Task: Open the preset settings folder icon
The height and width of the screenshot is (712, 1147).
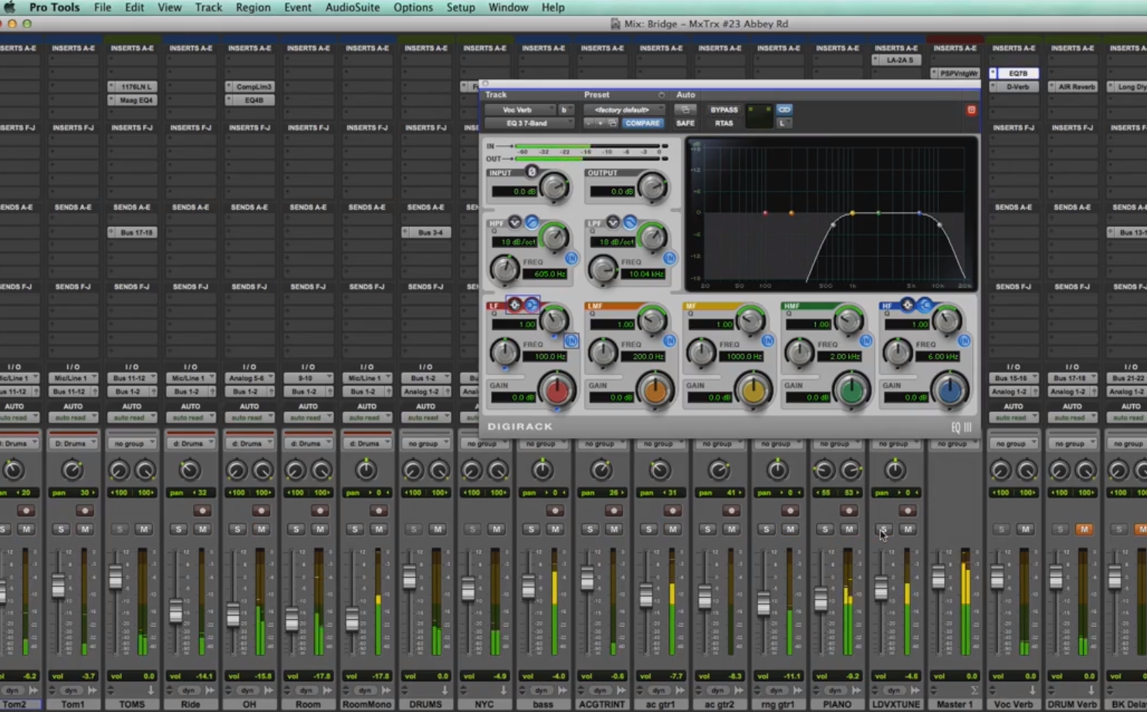Action: 612,123
